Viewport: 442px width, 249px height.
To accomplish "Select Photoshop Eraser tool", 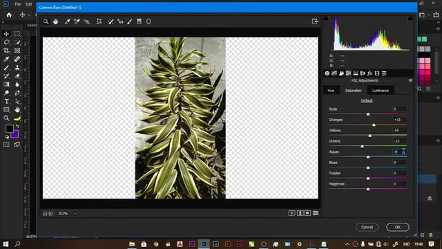I will tap(17, 76).
